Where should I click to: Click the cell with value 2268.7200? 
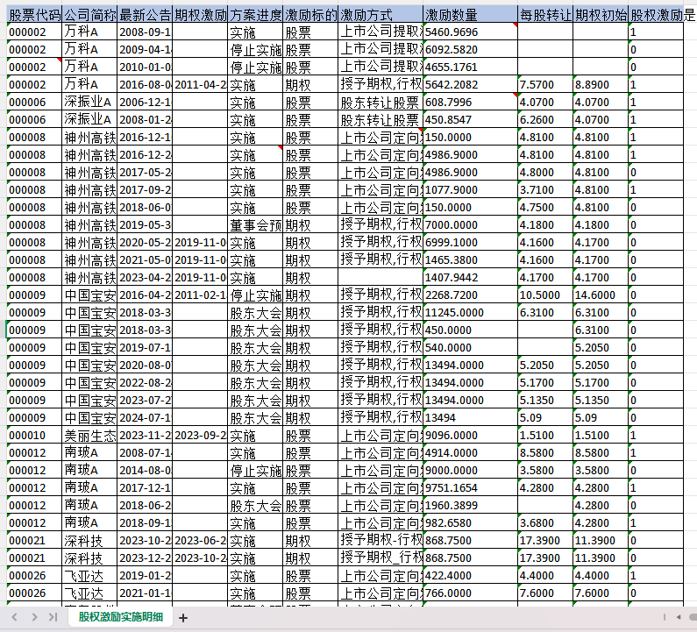click(470, 295)
